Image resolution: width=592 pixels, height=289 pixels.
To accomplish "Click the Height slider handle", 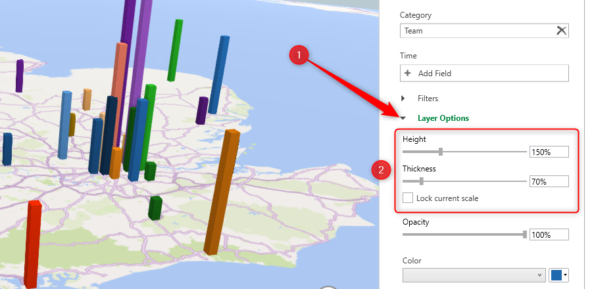I will (441, 152).
